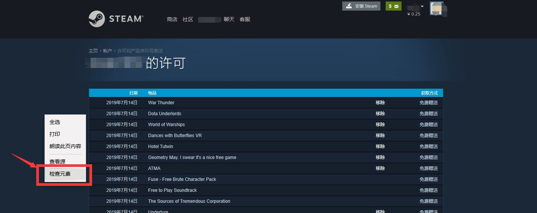Viewport: 537px width, 213px height.
Task: Remove Hotel Tutwin license via 移除
Action: (380, 147)
